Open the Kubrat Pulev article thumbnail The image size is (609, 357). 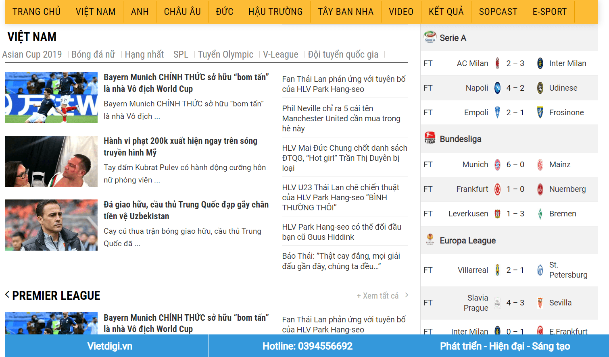pyautogui.click(x=51, y=161)
